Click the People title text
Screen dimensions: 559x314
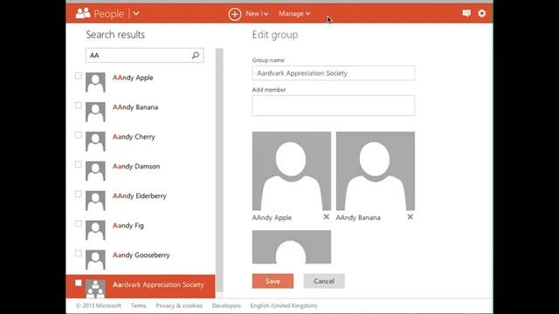click(x=108, y=14)
